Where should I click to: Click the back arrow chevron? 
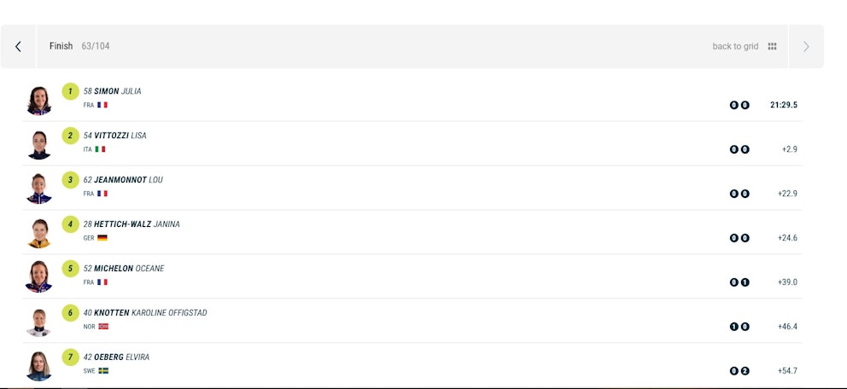pos(18,47)
